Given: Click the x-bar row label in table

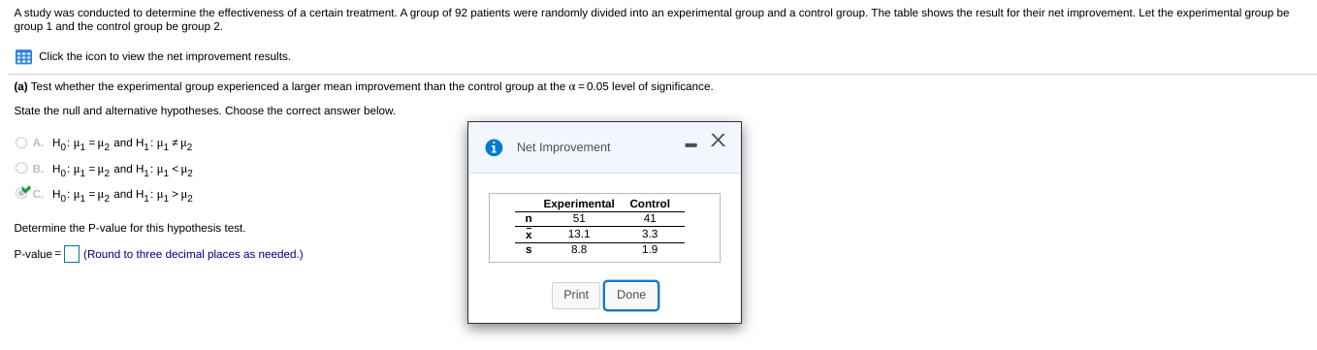Looking at the screenshot, I should [529, 234].
